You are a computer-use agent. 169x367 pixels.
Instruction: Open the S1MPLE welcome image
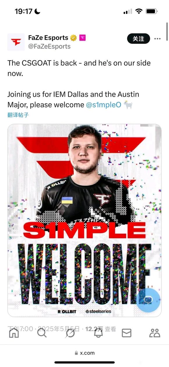[85, 220]
